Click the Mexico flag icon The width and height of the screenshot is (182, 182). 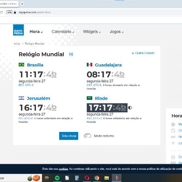click(x=90, y=65)
